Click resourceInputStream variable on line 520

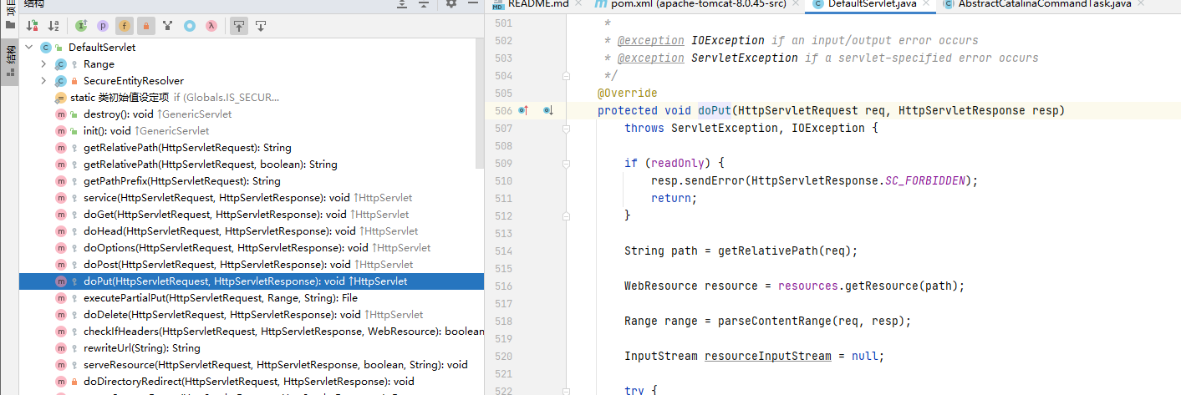point(768,357)
